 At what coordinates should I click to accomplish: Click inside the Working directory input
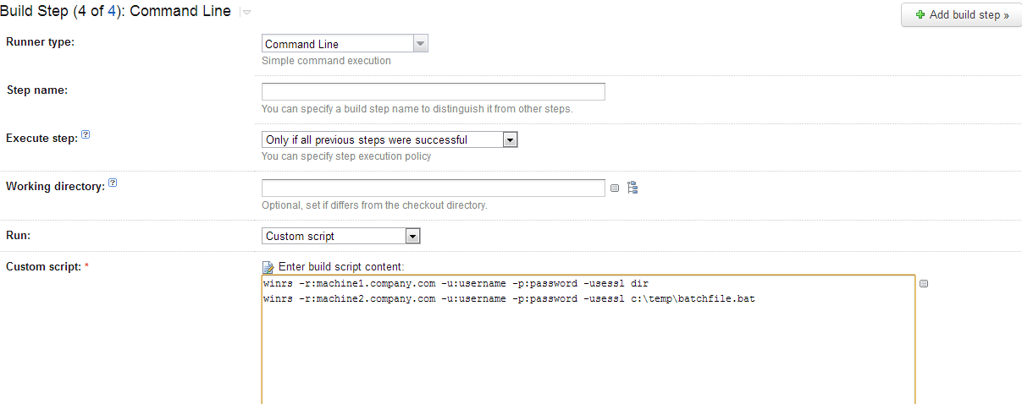(x=433, y=188)
